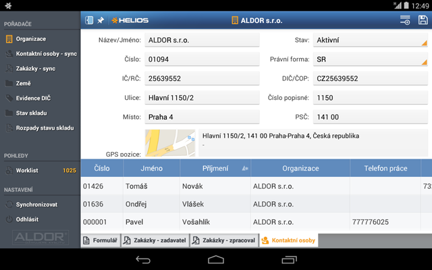Viewport: 432px width, 270px height.
Task: Switch to Zakázky - zadavatel tab
Action: [x=155, y=240]
